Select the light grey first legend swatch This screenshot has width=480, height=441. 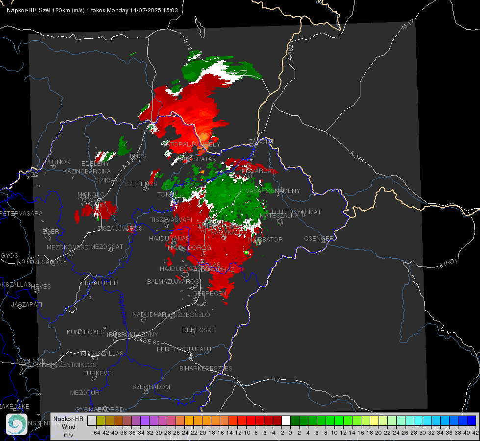92,421
